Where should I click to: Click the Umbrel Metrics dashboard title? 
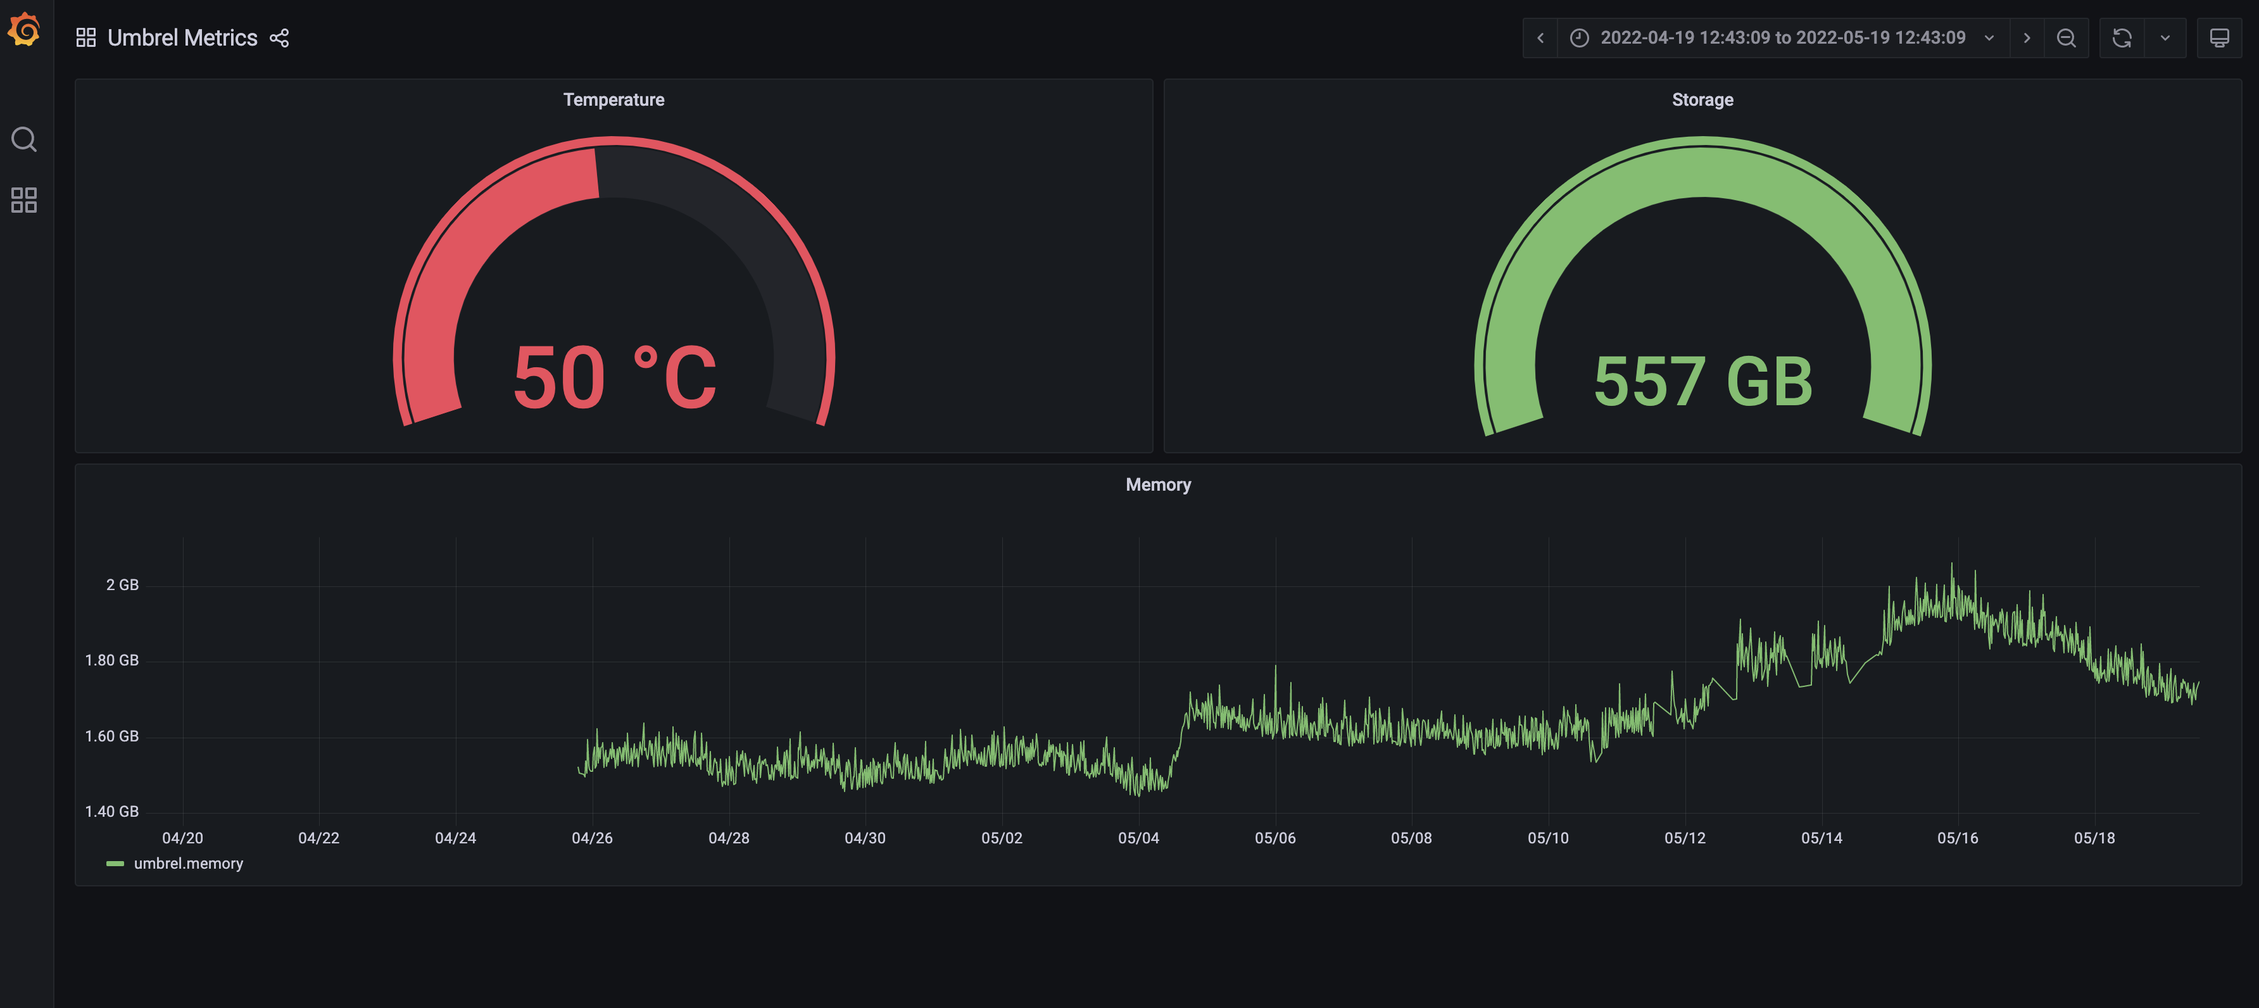pos(182,38)
